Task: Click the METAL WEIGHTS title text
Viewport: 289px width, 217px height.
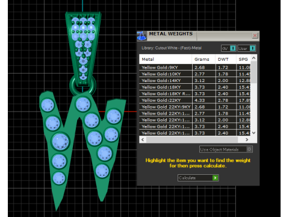Action: (171, 34)
